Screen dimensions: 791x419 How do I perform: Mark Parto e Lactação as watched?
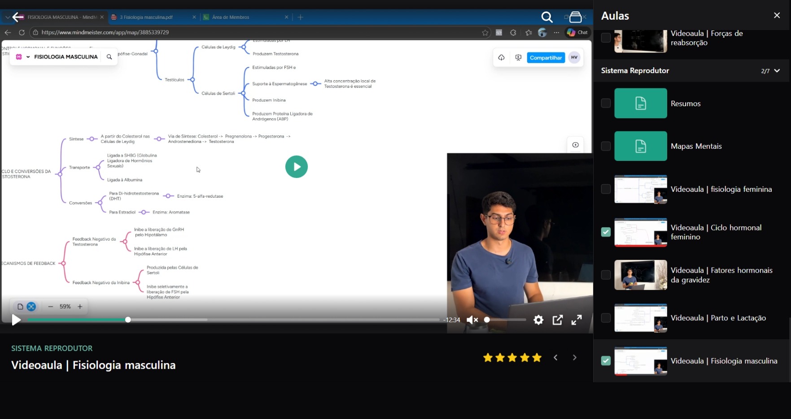click(x=606, y=318)
